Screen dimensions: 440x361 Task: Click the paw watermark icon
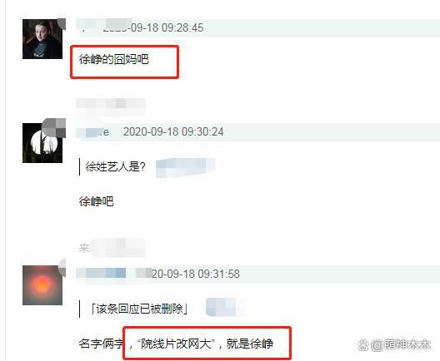tap(363, 345)
